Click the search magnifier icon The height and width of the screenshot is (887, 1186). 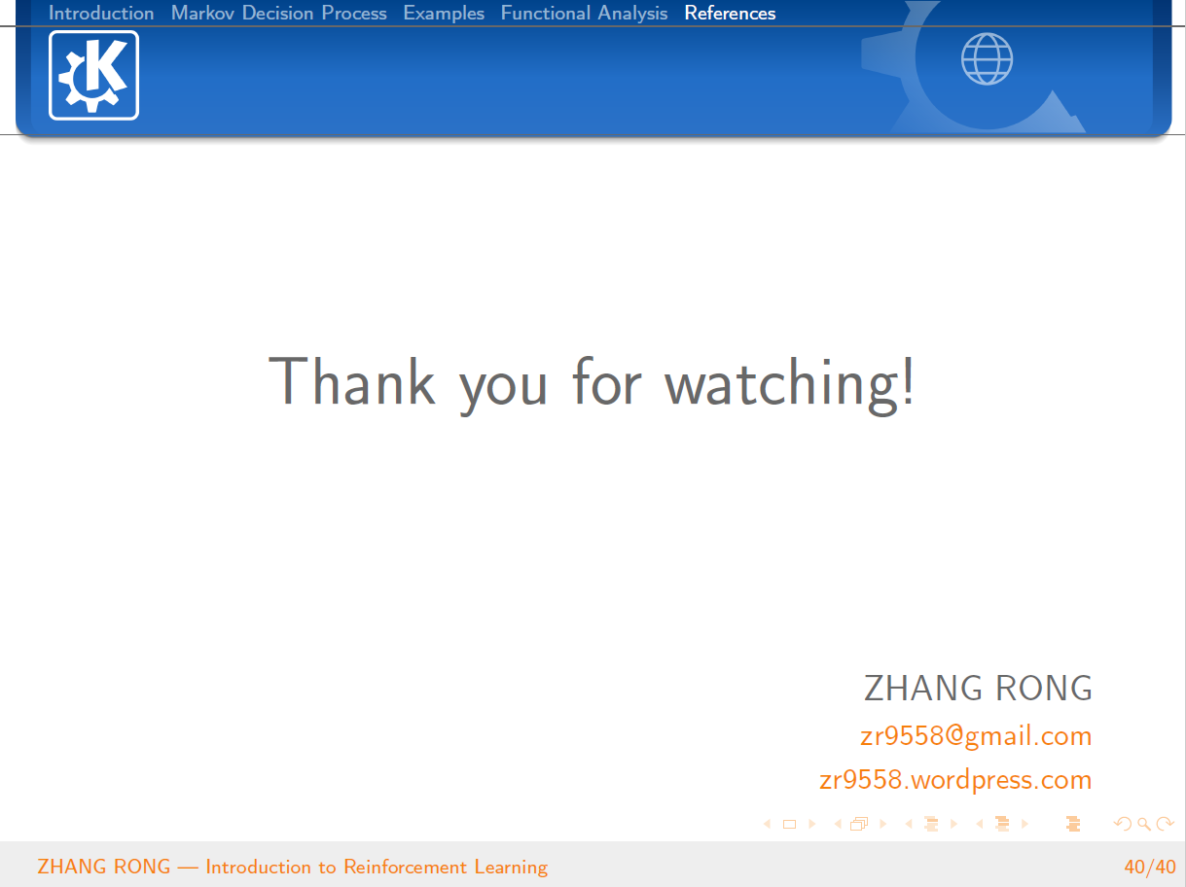(1144, 824)
